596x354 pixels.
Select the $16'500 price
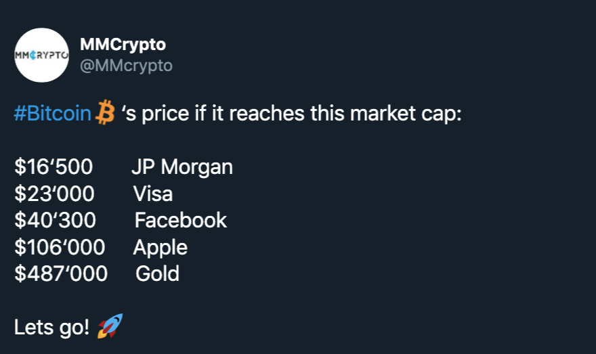click(x=54, y=167)
